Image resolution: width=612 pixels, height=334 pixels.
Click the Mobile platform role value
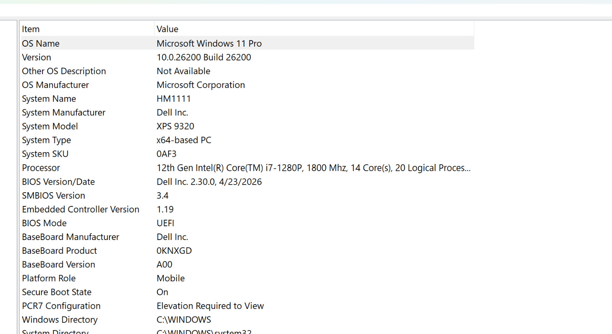click(x=171, y=278)
